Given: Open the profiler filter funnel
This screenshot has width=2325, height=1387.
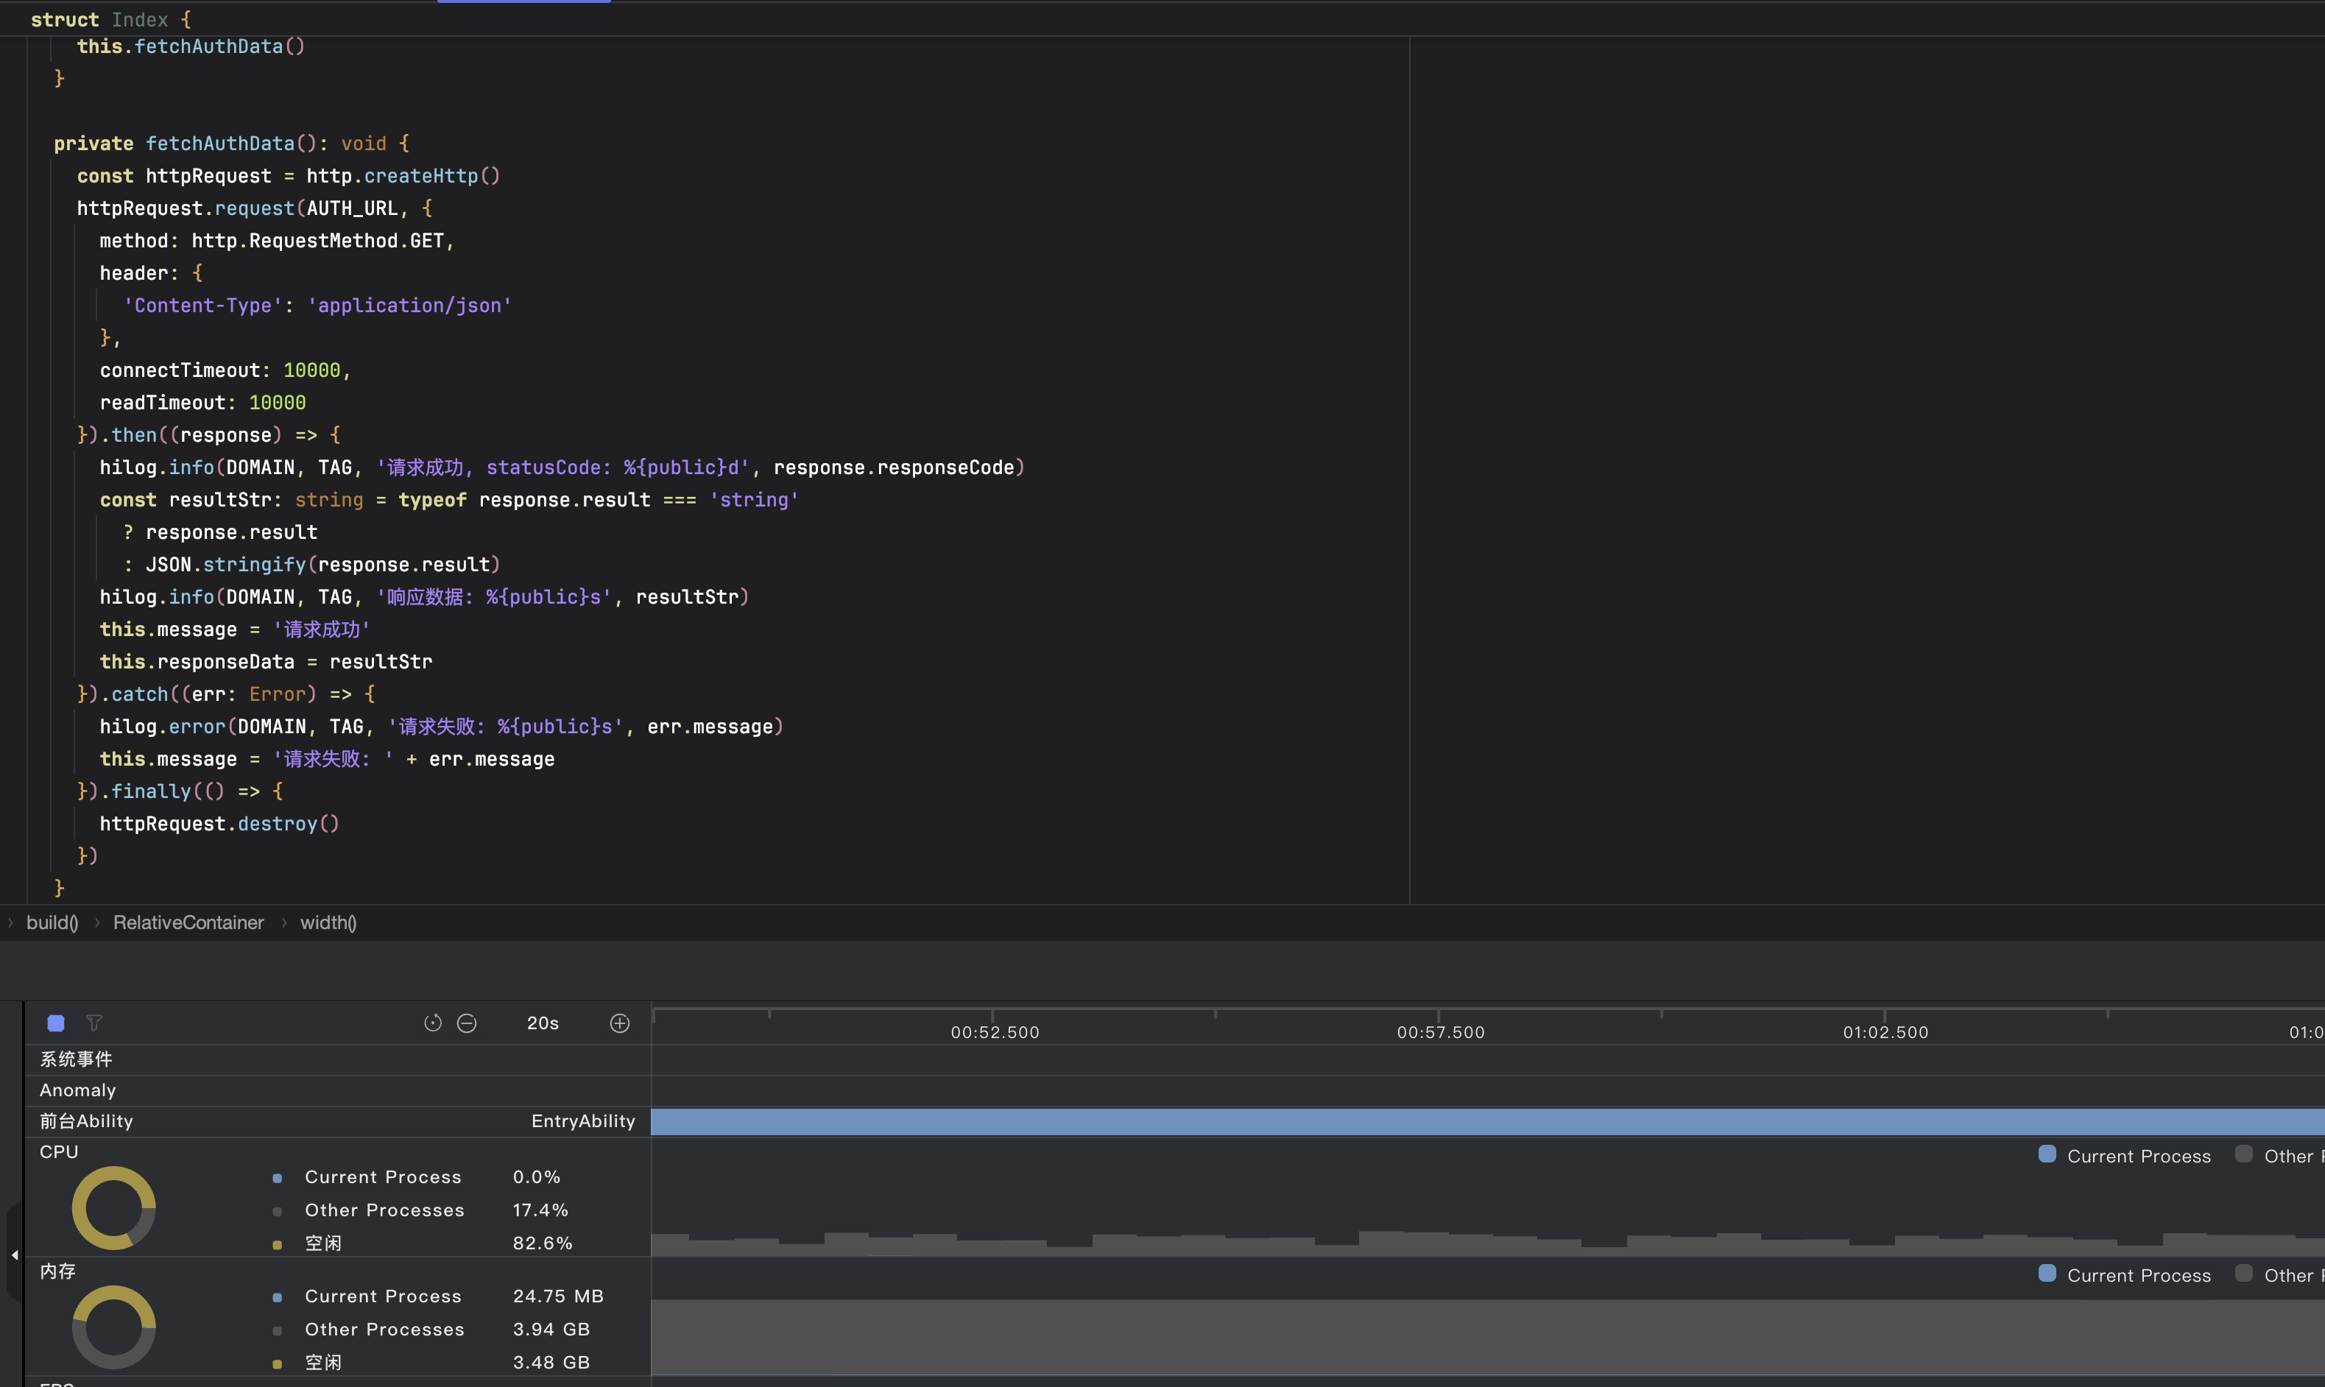Looking at the screenshot, I should [94, 1023].
